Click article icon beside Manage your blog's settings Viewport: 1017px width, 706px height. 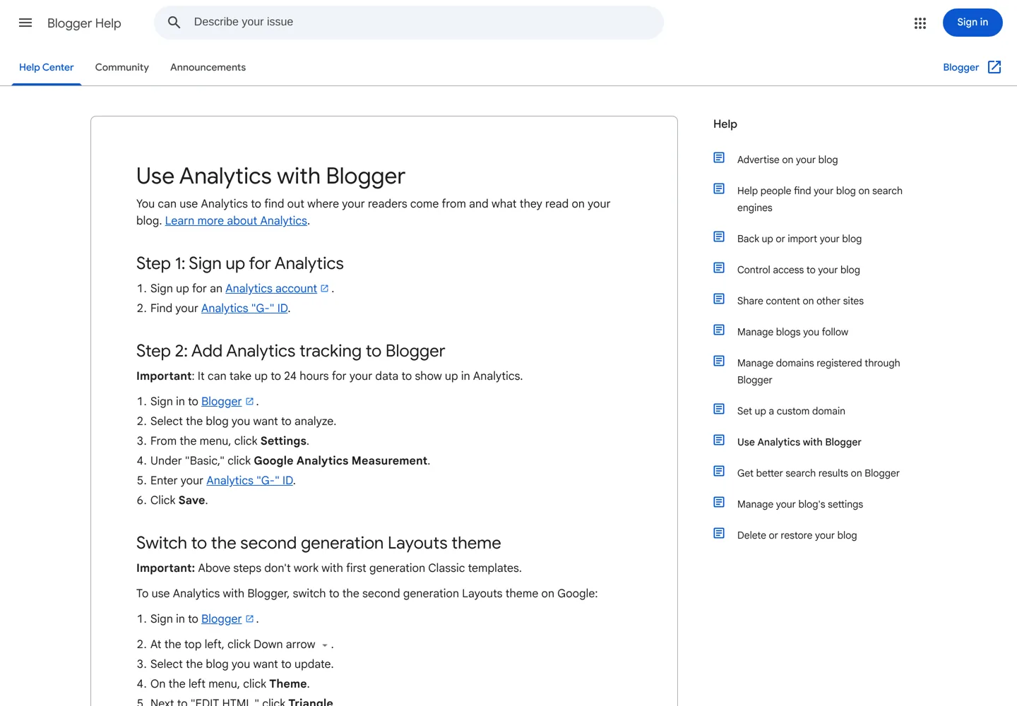tap(719, 502)
